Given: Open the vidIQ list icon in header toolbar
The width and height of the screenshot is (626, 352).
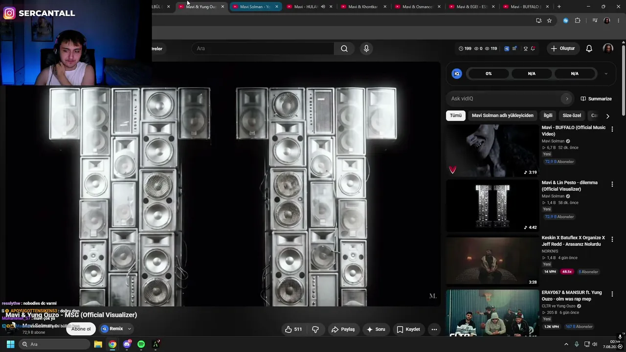Looking at the screenshot, I should [x=514, y=48].
